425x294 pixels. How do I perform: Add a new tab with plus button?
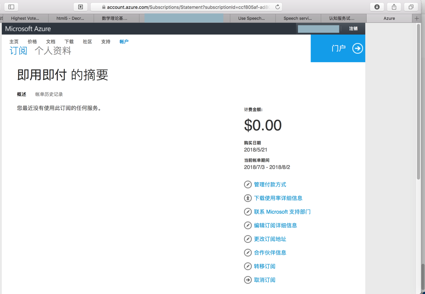(x=417, y=18)
